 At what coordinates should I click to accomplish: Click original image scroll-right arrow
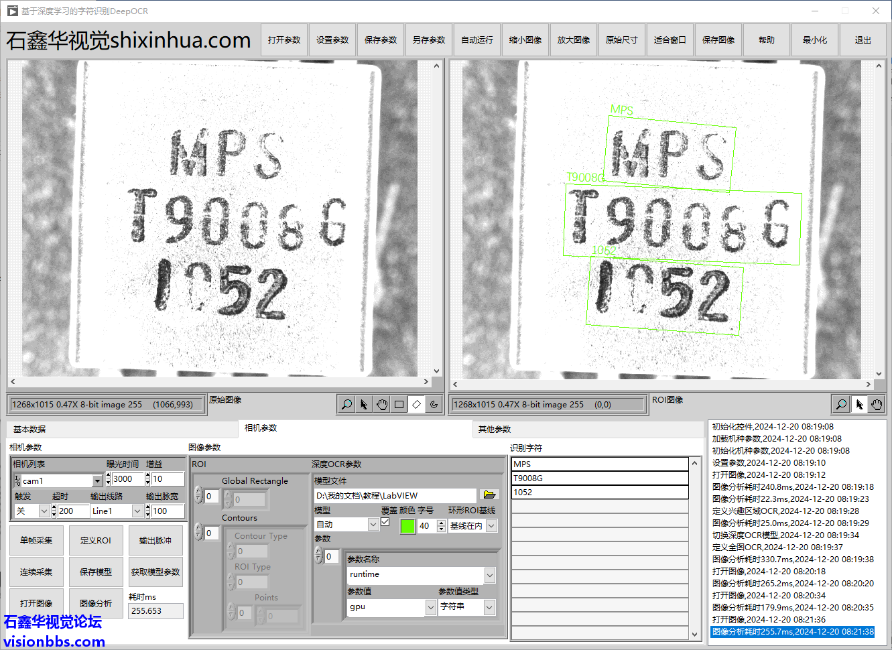click(x=426, y=382)
